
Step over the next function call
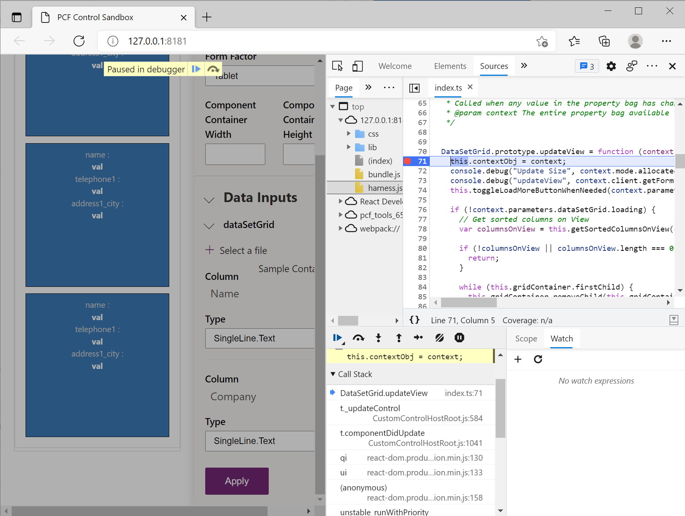359,338
